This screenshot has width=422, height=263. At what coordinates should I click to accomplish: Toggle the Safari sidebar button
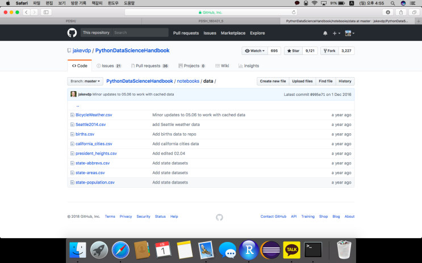click(x=46, y=12)
